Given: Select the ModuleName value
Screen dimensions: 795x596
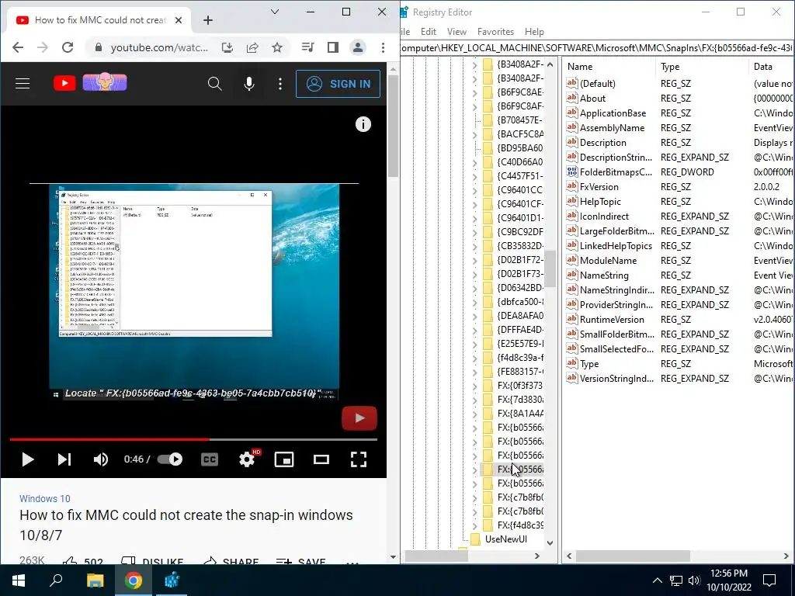Looking at the screenshot, I should click(x=608, y=261).
